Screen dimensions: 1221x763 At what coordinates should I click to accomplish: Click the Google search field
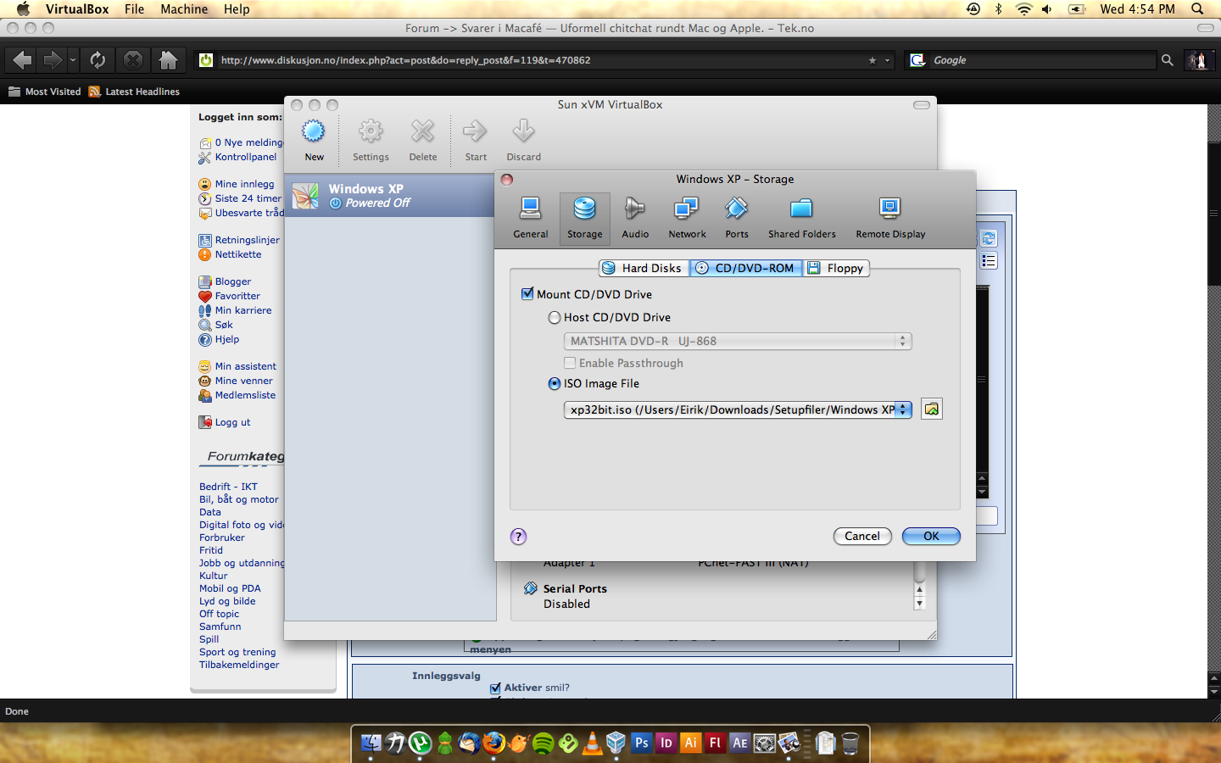[1042, 60]
